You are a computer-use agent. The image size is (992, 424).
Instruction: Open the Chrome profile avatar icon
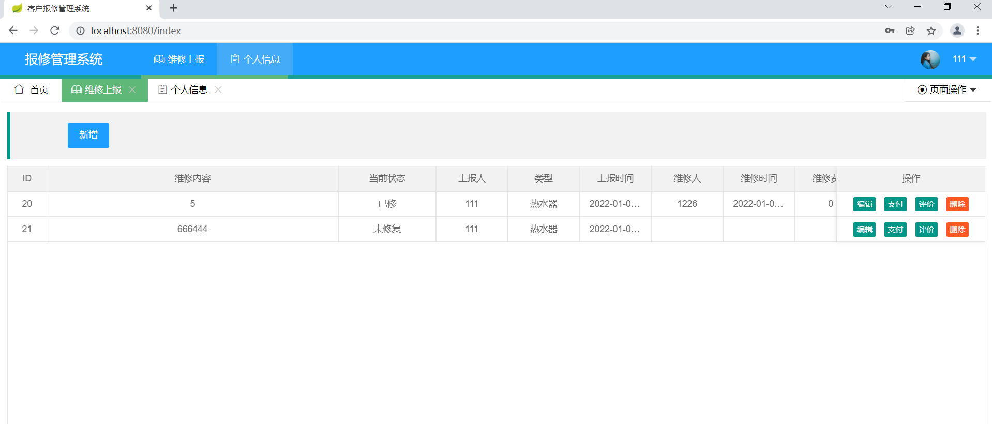[x=957, y=31]
